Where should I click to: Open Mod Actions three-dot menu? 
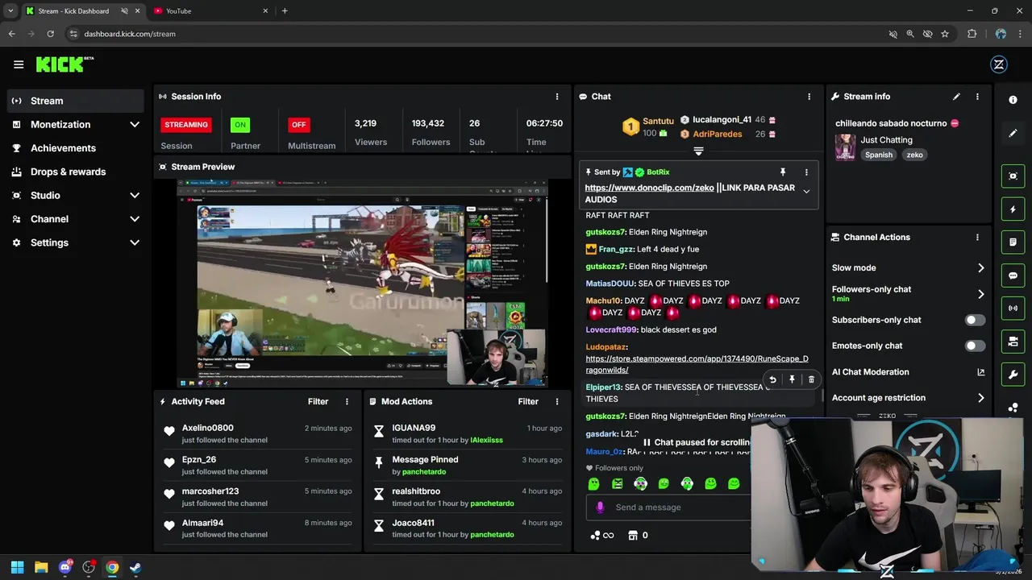tap(556, 402)
